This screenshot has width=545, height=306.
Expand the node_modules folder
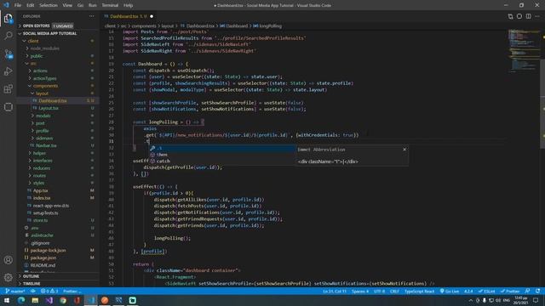[44, 48]
